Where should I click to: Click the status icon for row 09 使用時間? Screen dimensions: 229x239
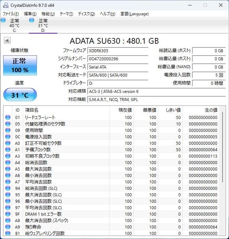coord(8,130)
